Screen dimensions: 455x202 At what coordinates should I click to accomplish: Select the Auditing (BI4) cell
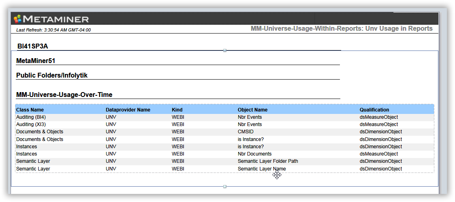pyautogui.click(x=31, y=117)
